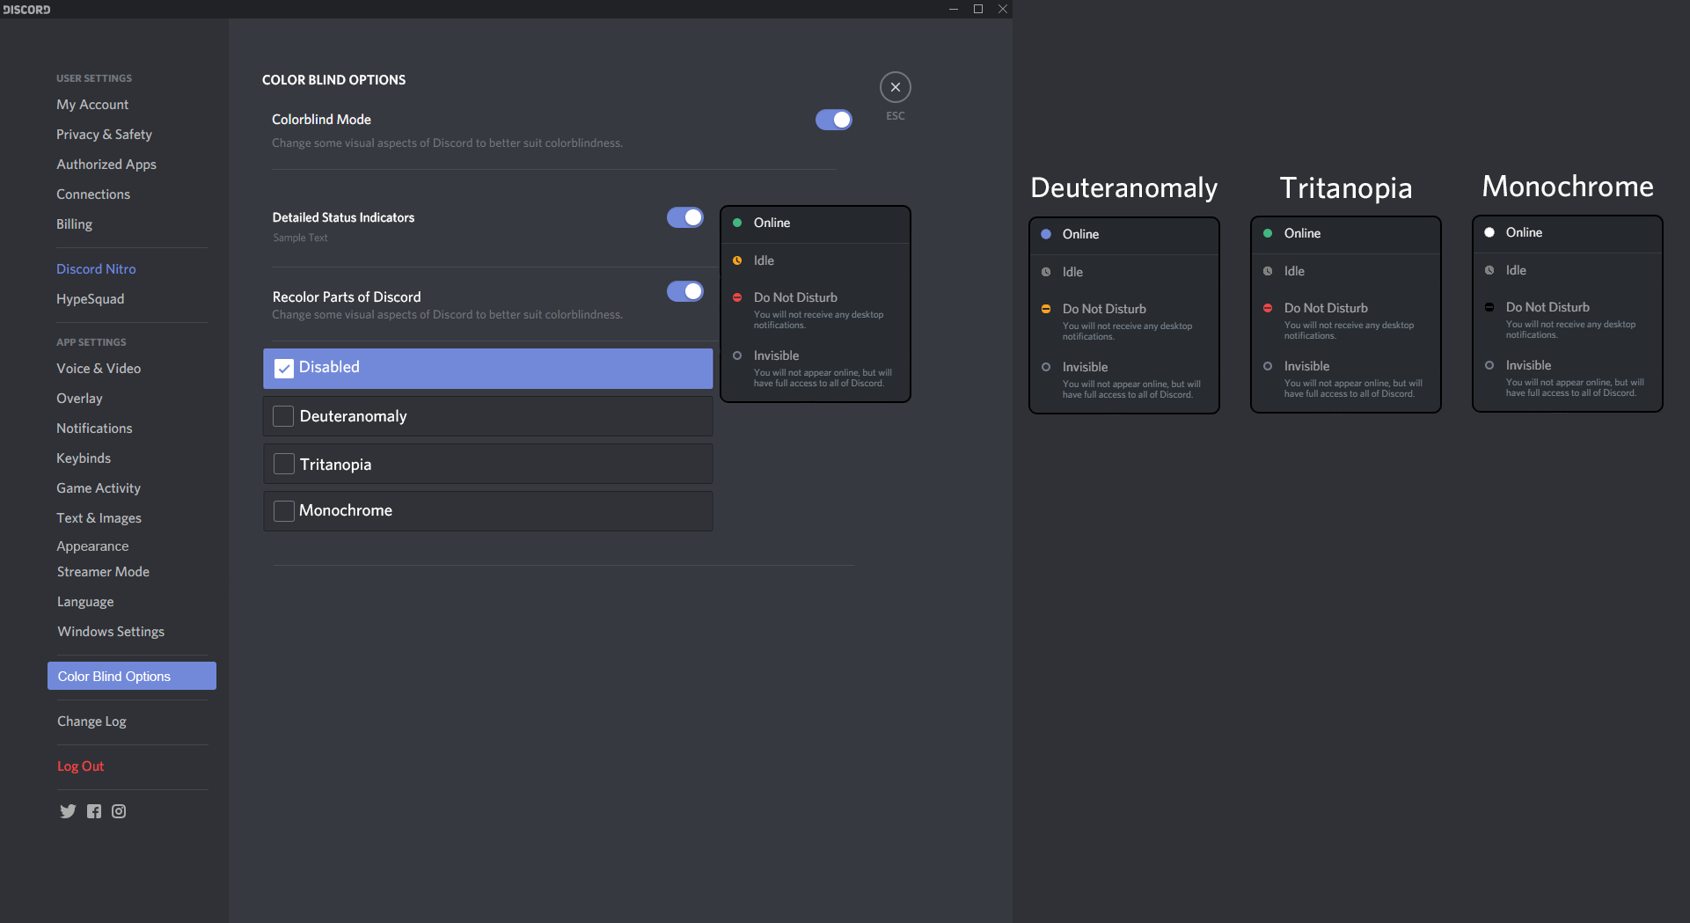The height and width of the screenshot is (923, 1690).
Task: Click Invisible icon under Deuteranomaly
Action: pyautogui.click(x=1046, y=367)
